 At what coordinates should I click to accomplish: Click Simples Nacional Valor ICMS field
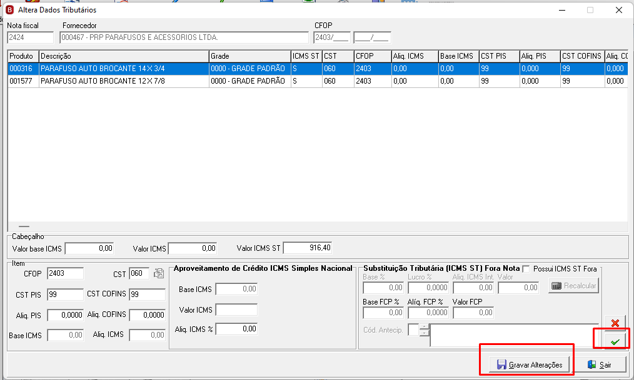(236, 310)
